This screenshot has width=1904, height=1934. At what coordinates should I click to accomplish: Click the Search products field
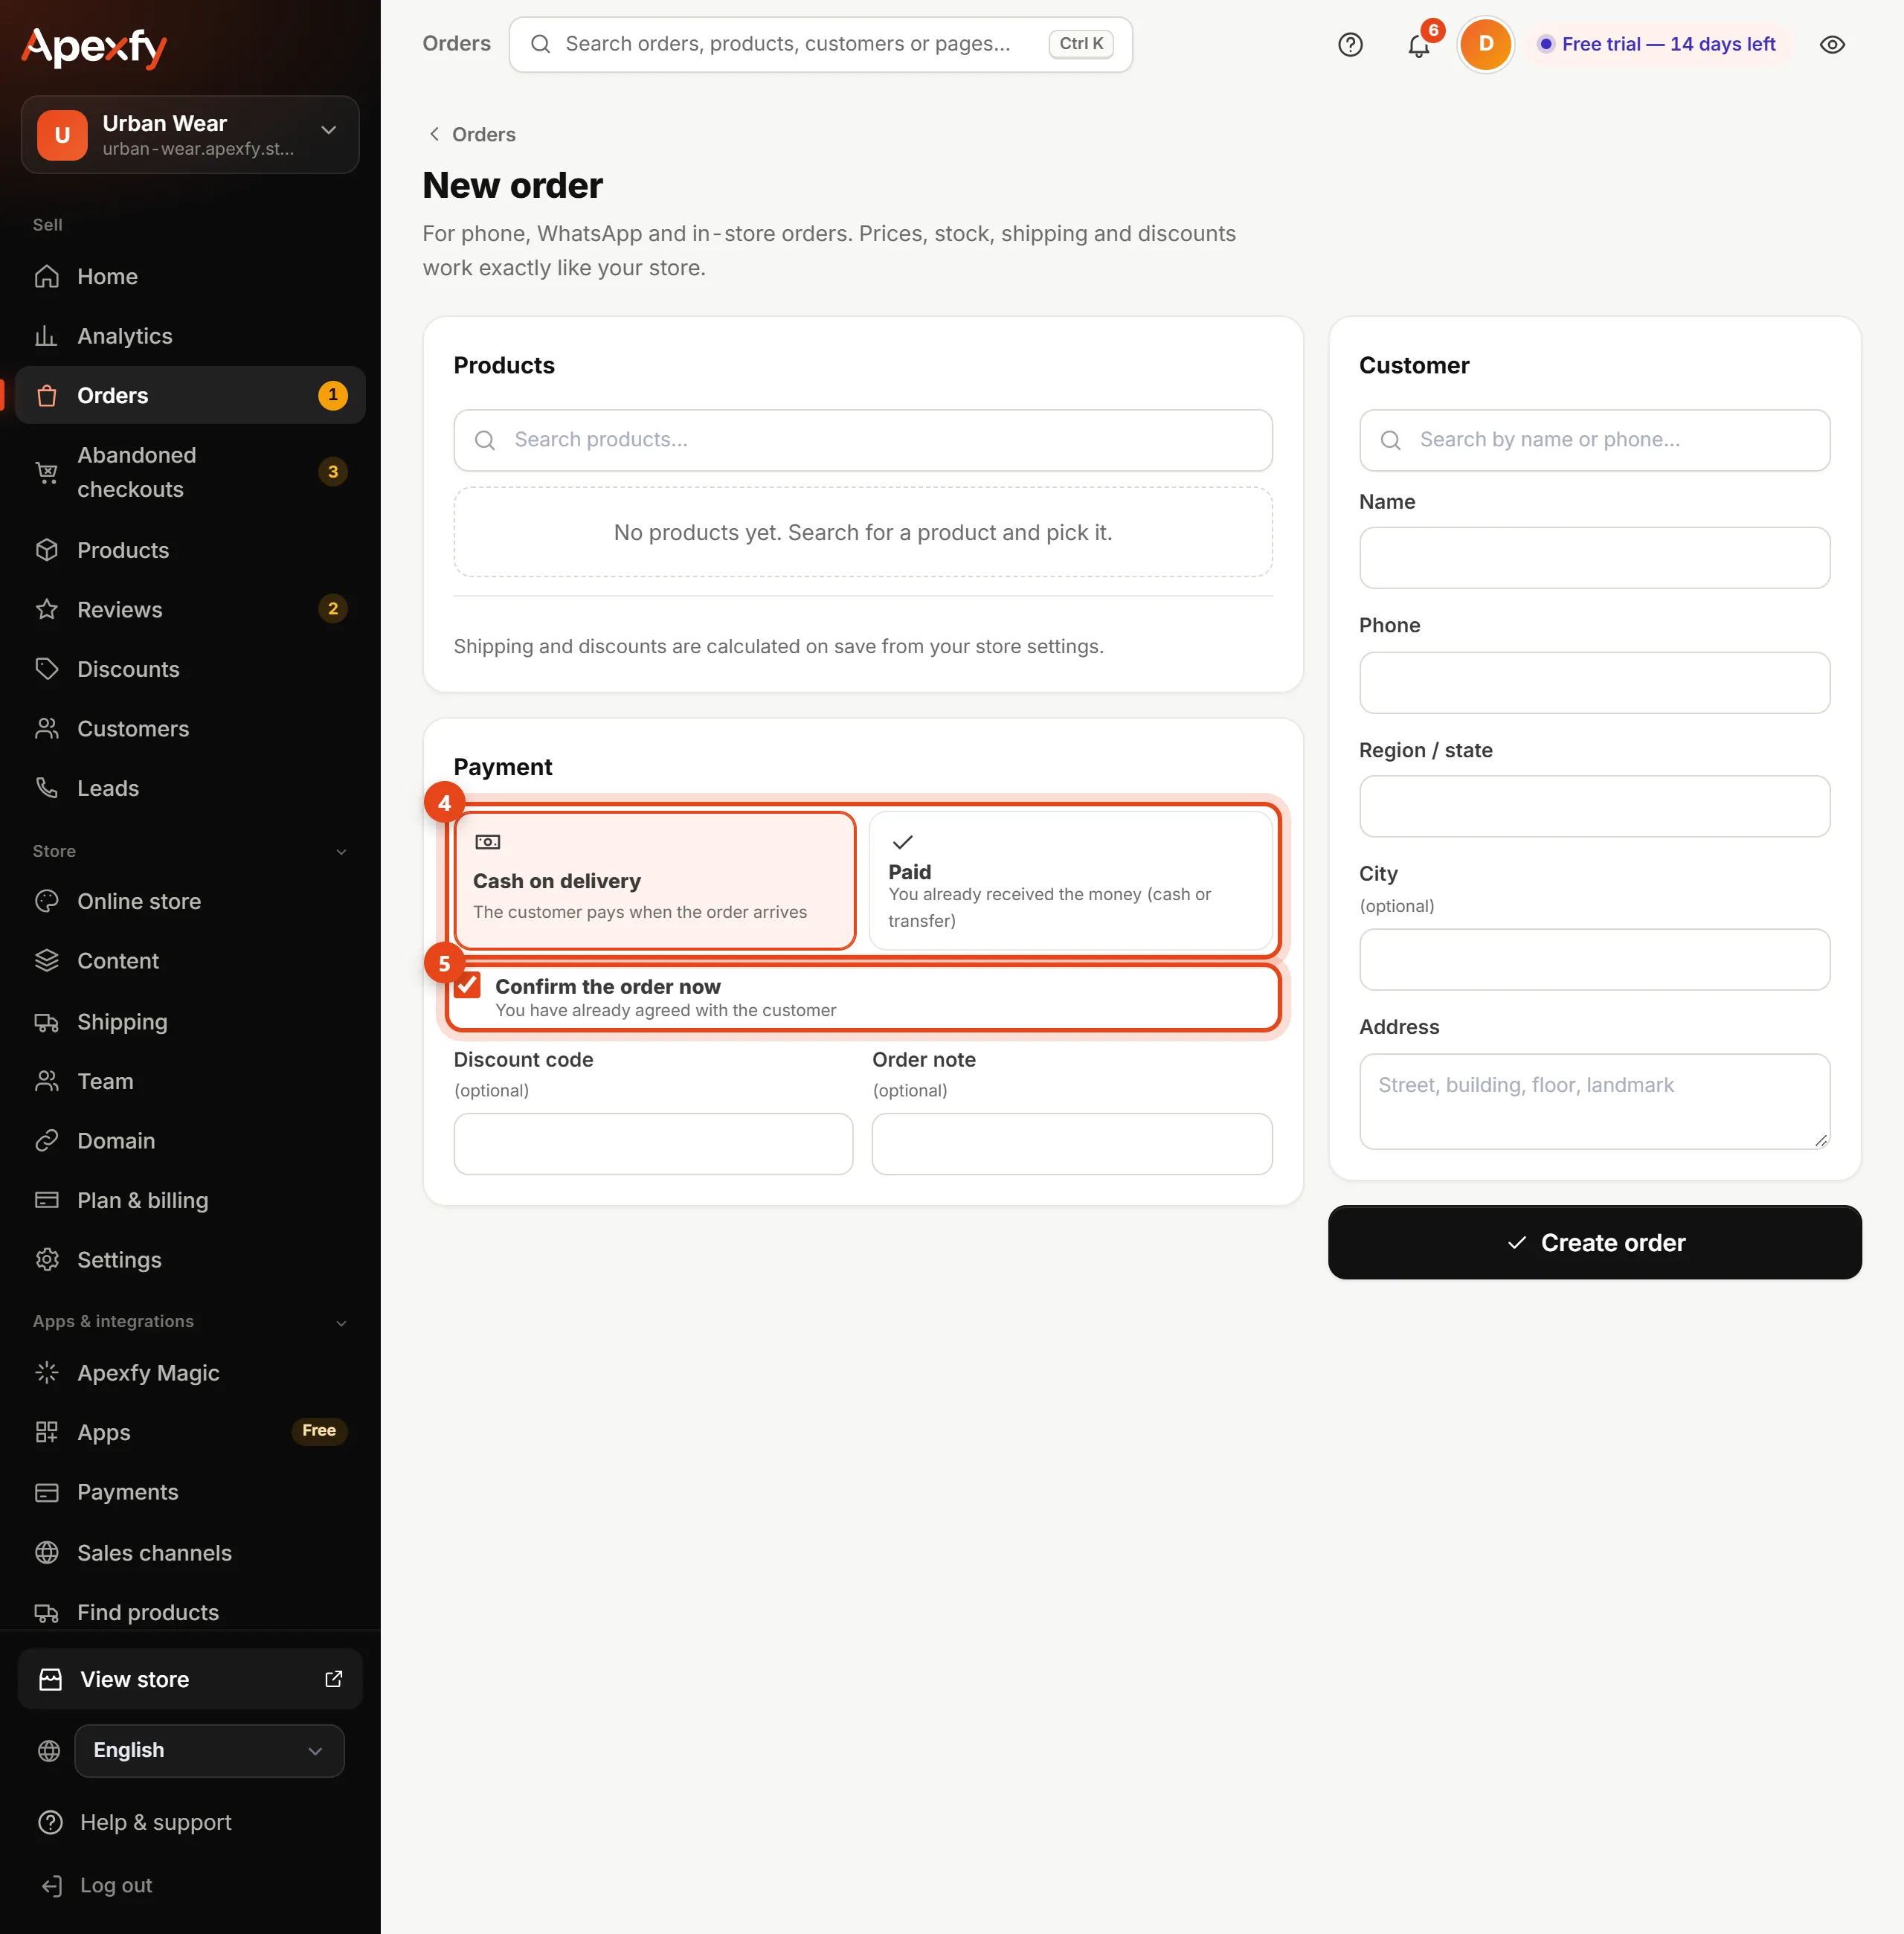(x=863, y=440)
